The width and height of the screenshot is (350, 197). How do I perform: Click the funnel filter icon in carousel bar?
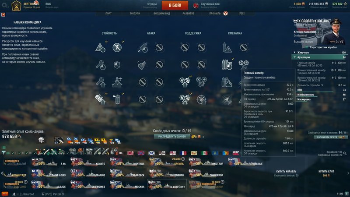tap(3, 153)
